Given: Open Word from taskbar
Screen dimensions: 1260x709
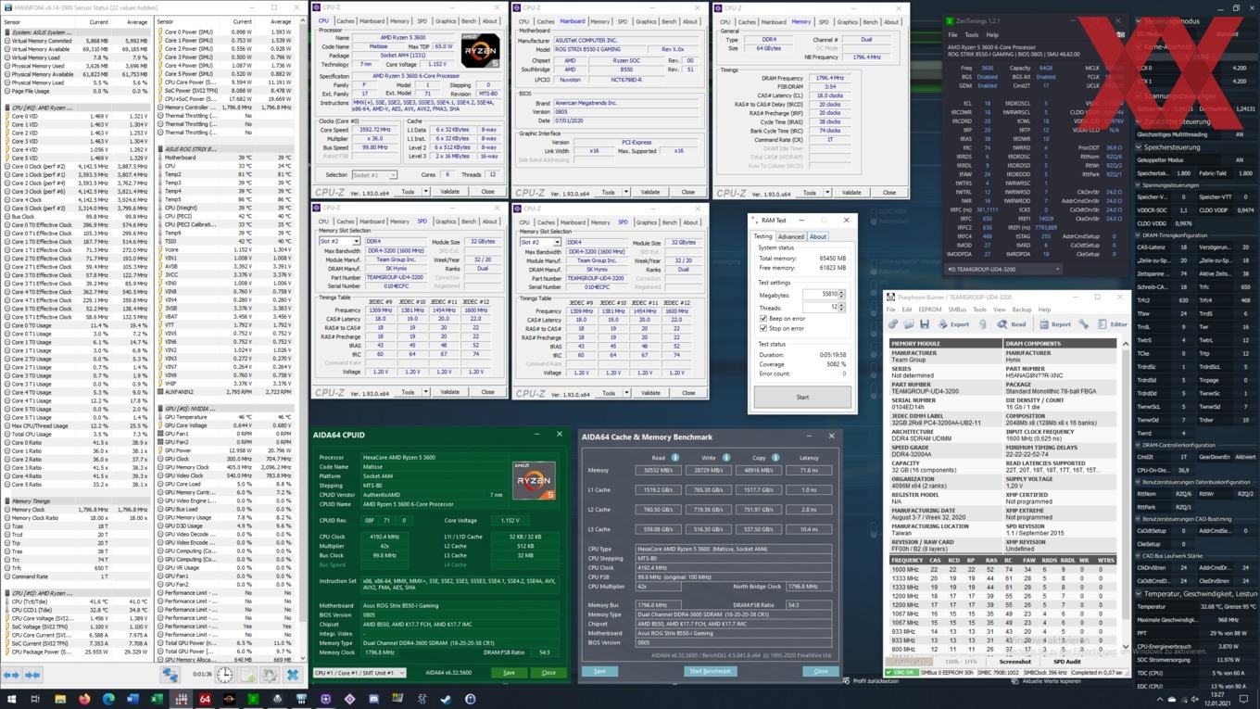Looking at the screenshot, I should point(132,699).
